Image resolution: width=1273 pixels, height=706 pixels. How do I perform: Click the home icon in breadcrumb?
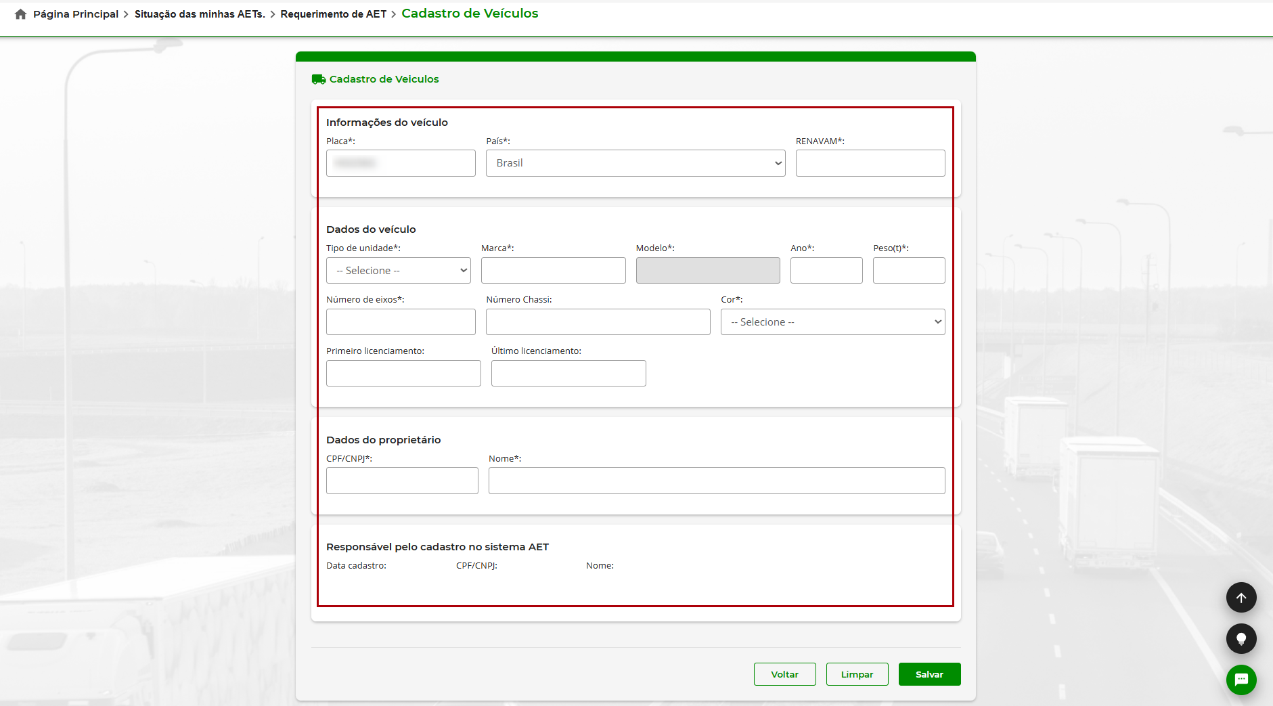point(21,14)
